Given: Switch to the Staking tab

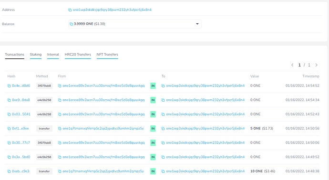Looking at the screenshot, I should [36, 54].
